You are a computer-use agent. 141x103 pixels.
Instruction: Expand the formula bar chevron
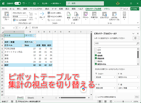138,28
